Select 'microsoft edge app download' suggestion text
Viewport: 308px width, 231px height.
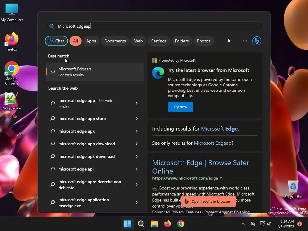point(87,144)
